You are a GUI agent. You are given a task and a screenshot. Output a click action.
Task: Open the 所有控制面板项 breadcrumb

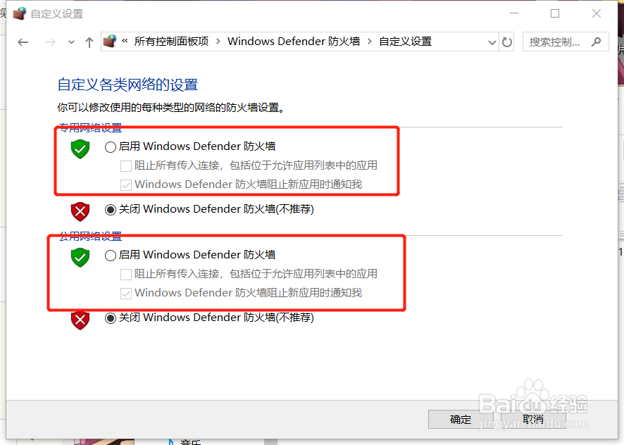171,42
